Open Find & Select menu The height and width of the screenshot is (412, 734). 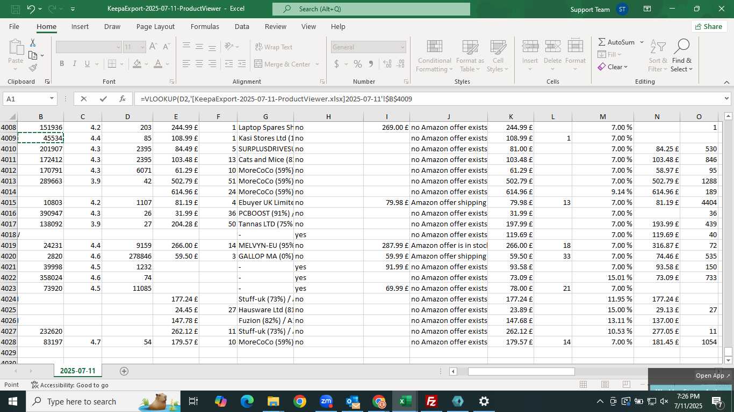(682, 56)
